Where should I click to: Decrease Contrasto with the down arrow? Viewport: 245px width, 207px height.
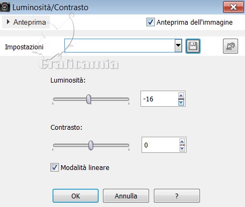tap(182, 149)
